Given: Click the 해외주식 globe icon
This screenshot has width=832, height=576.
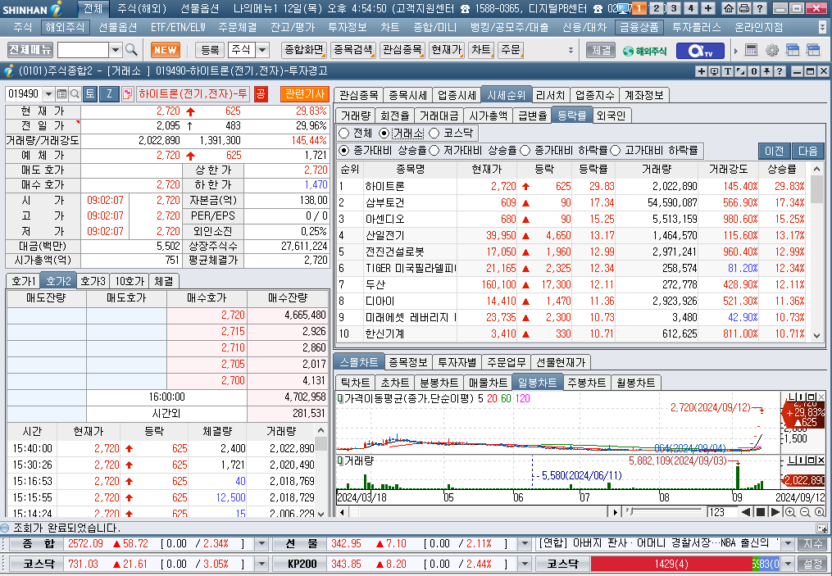Looking at the screenshot, I should coord(644,50).
